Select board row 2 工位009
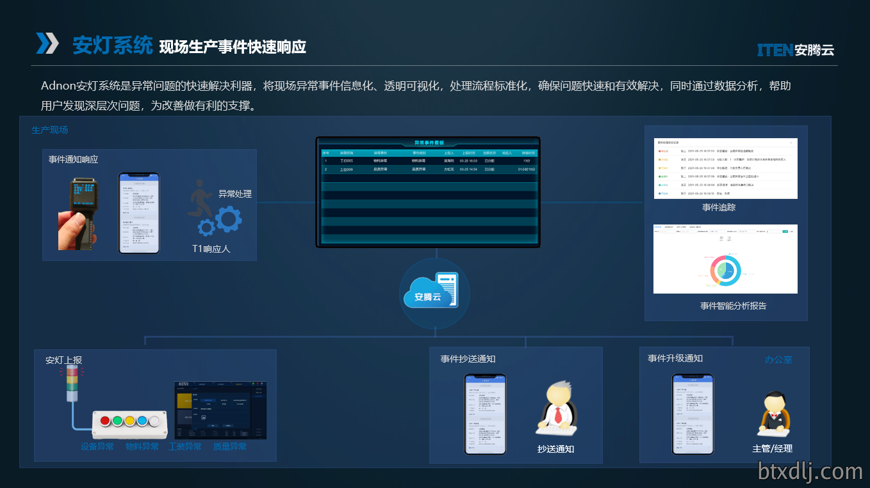This screenshot has width=870, height=488. (x=428, y=169)
